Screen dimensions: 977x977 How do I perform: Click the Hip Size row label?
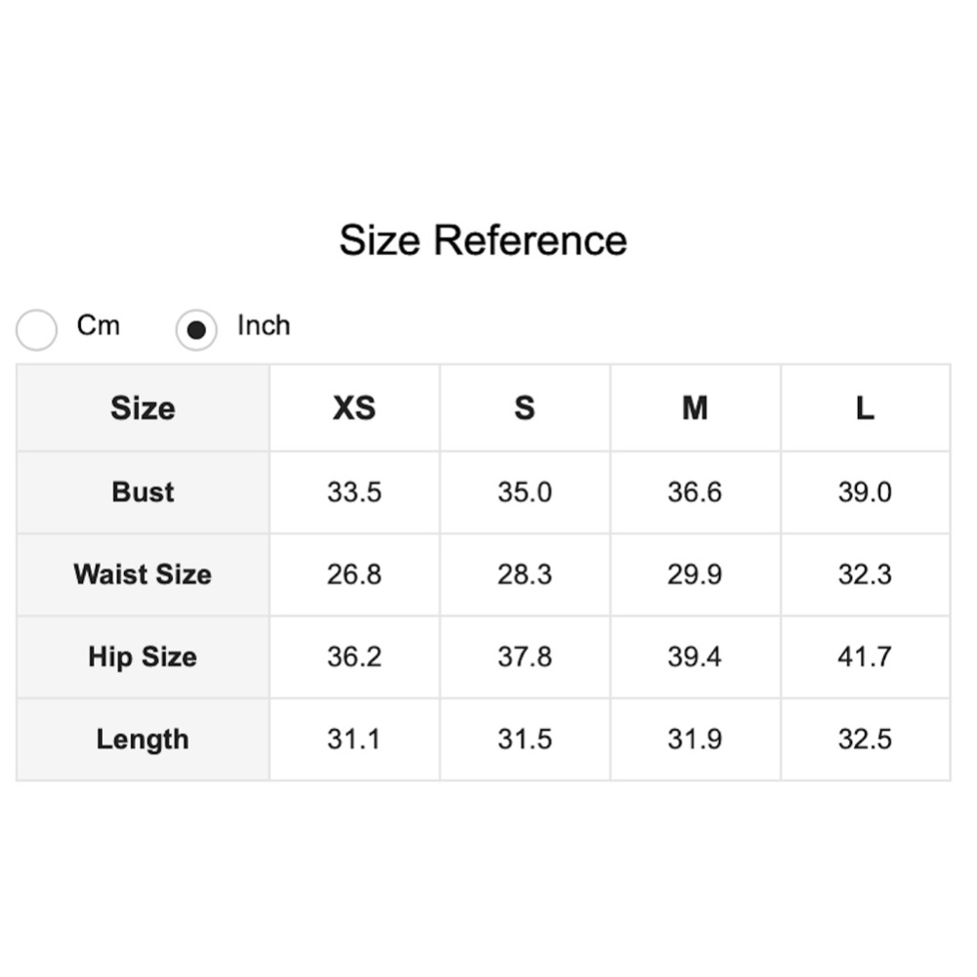144,657
